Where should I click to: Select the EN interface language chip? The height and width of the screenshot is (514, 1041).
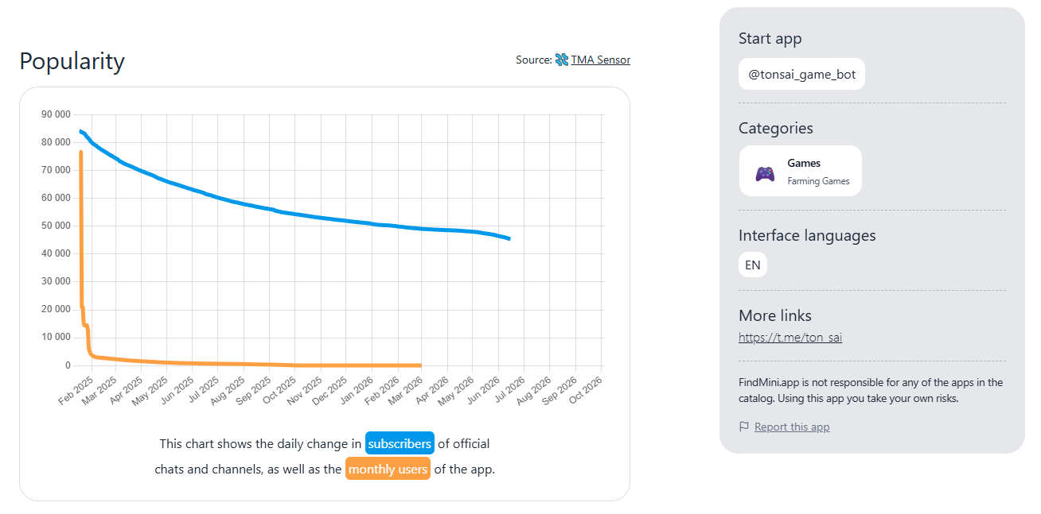[x=752, y=265]
